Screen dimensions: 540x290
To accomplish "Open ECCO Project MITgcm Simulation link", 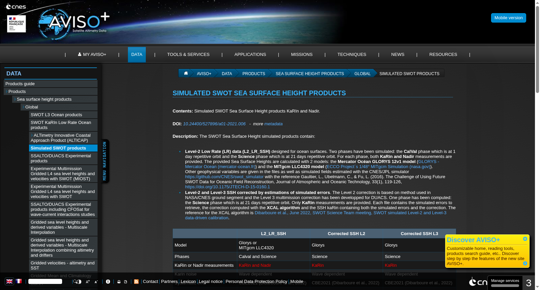I will pos(378,167).
